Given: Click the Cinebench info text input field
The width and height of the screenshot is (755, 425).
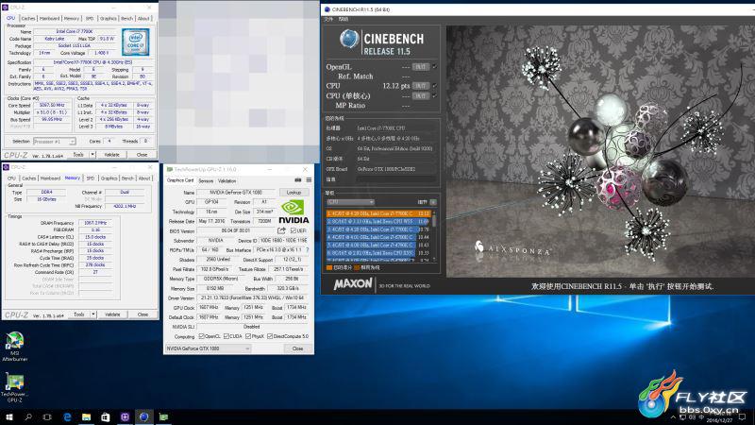Looking at the screenshot, I should point(396,179).
